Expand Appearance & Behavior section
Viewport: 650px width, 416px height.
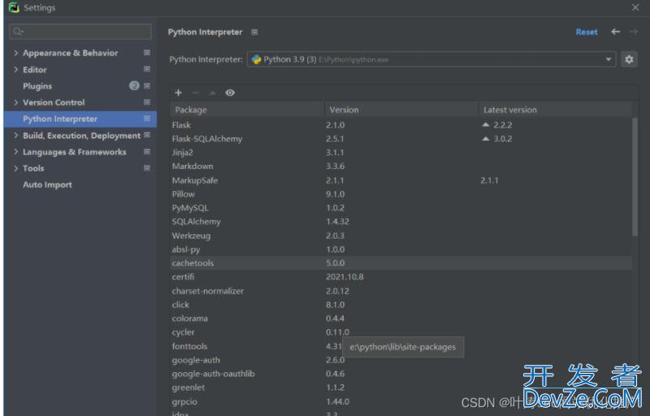15,53
